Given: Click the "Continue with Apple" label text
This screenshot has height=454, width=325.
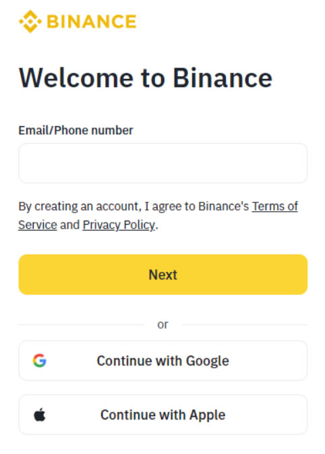Looking at the screenshot, I should 163,415.
